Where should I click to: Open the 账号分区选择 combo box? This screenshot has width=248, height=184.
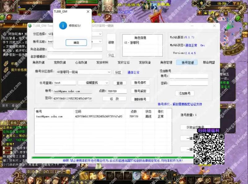click(84, 72)
